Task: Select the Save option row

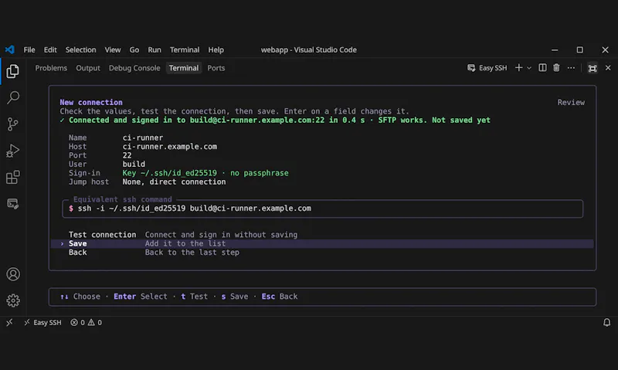Action: (322, 243)
